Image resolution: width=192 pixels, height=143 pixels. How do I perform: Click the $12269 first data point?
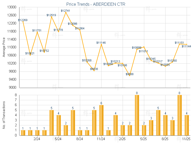23,22
